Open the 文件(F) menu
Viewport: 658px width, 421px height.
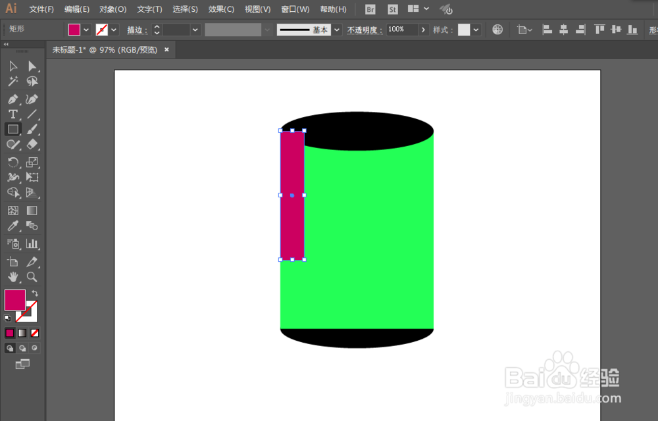41,9
